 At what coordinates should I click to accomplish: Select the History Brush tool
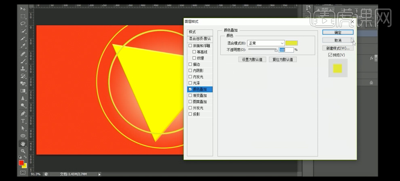pyautogui.click(x=23, y=76)
